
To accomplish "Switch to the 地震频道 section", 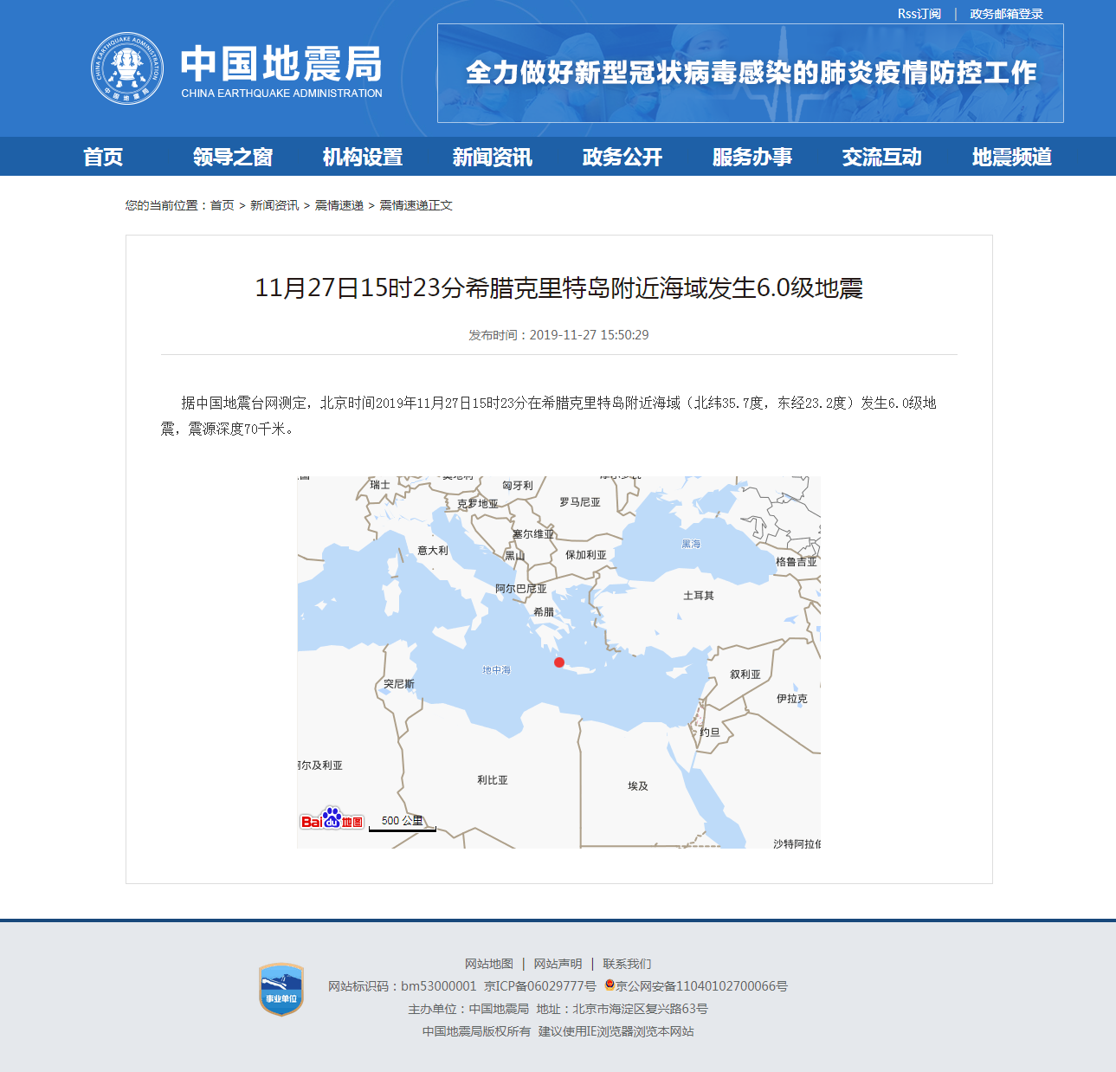I will (x=1012, y=157).
